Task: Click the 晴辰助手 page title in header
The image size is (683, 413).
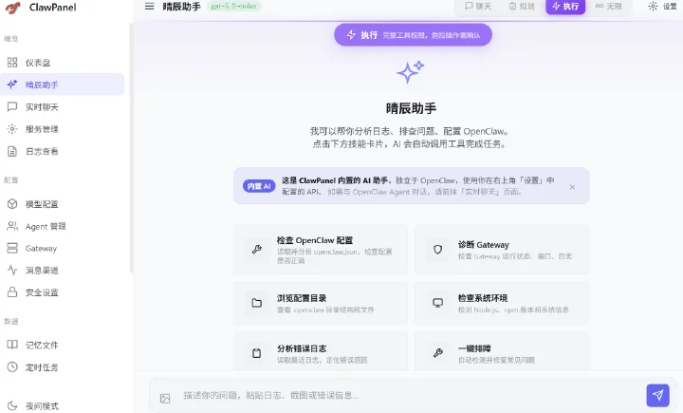Action: [181, 6]
